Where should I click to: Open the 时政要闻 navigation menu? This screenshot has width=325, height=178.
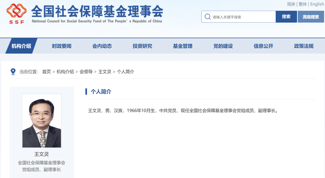pos(61,46)
